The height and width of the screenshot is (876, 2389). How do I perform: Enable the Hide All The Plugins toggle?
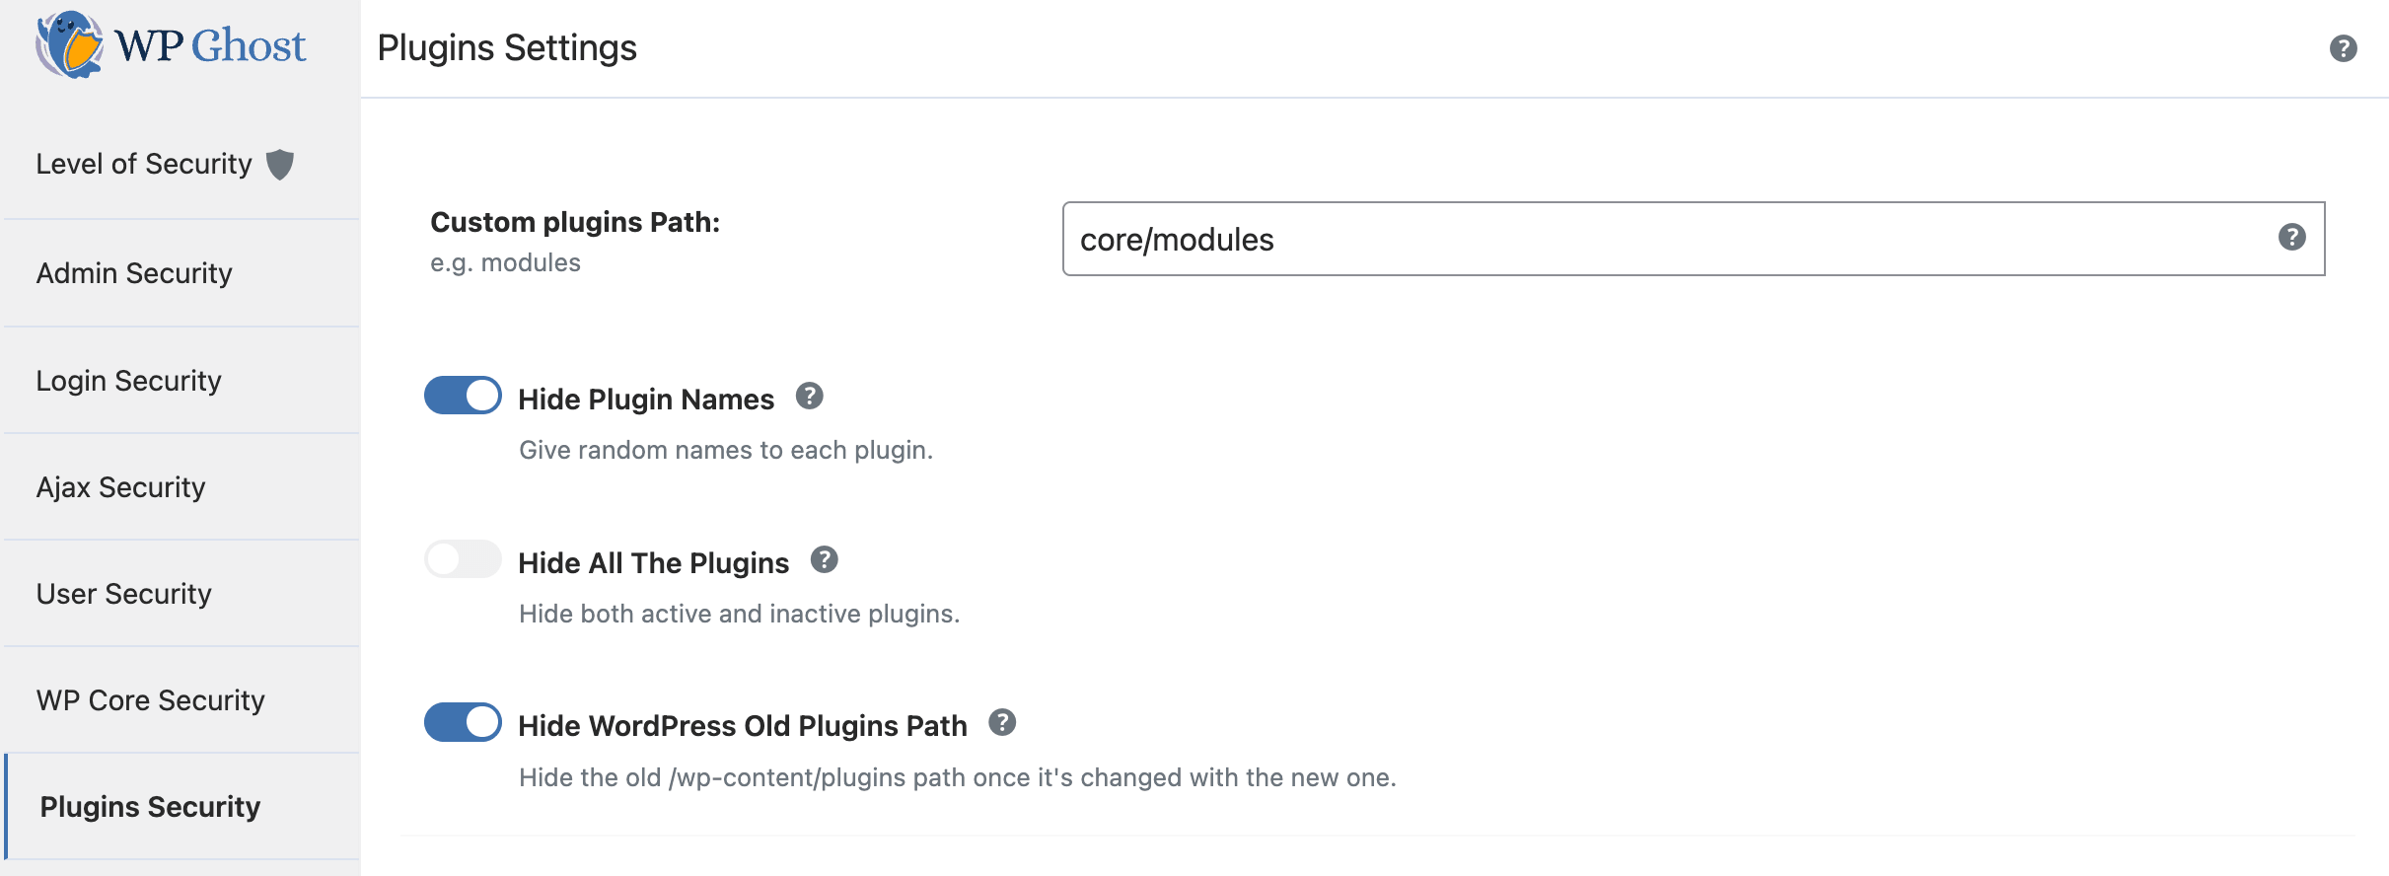pyautogui.click(x=463, y=558)
